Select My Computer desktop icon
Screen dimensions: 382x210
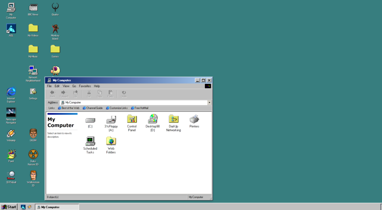click(11, 10)
